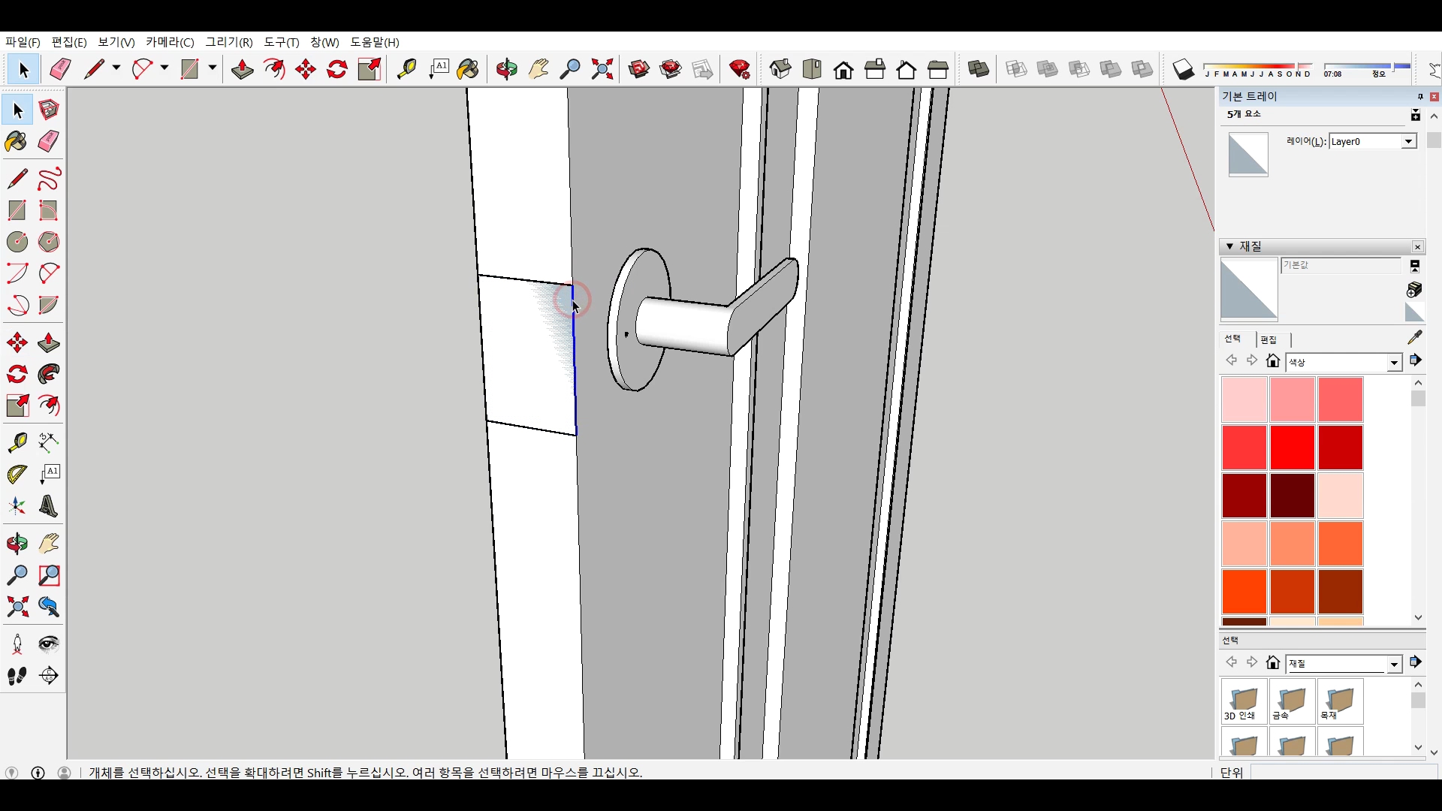
Task: Switch to the 편집 tab in materials
Action: click(1269, 339)
